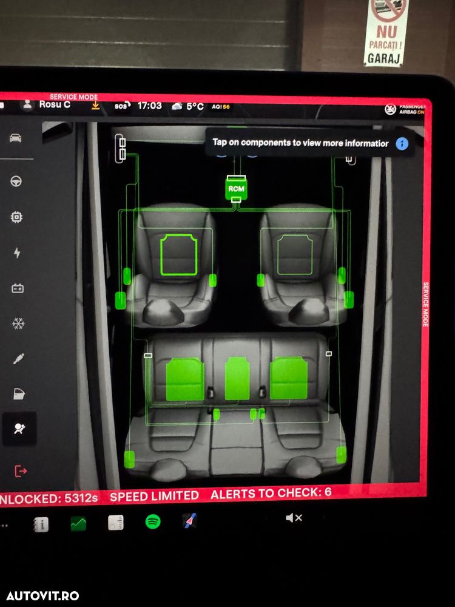Tap the profile icon next to Rosu C
Screen dimensions: 455x607
[27, 105]
